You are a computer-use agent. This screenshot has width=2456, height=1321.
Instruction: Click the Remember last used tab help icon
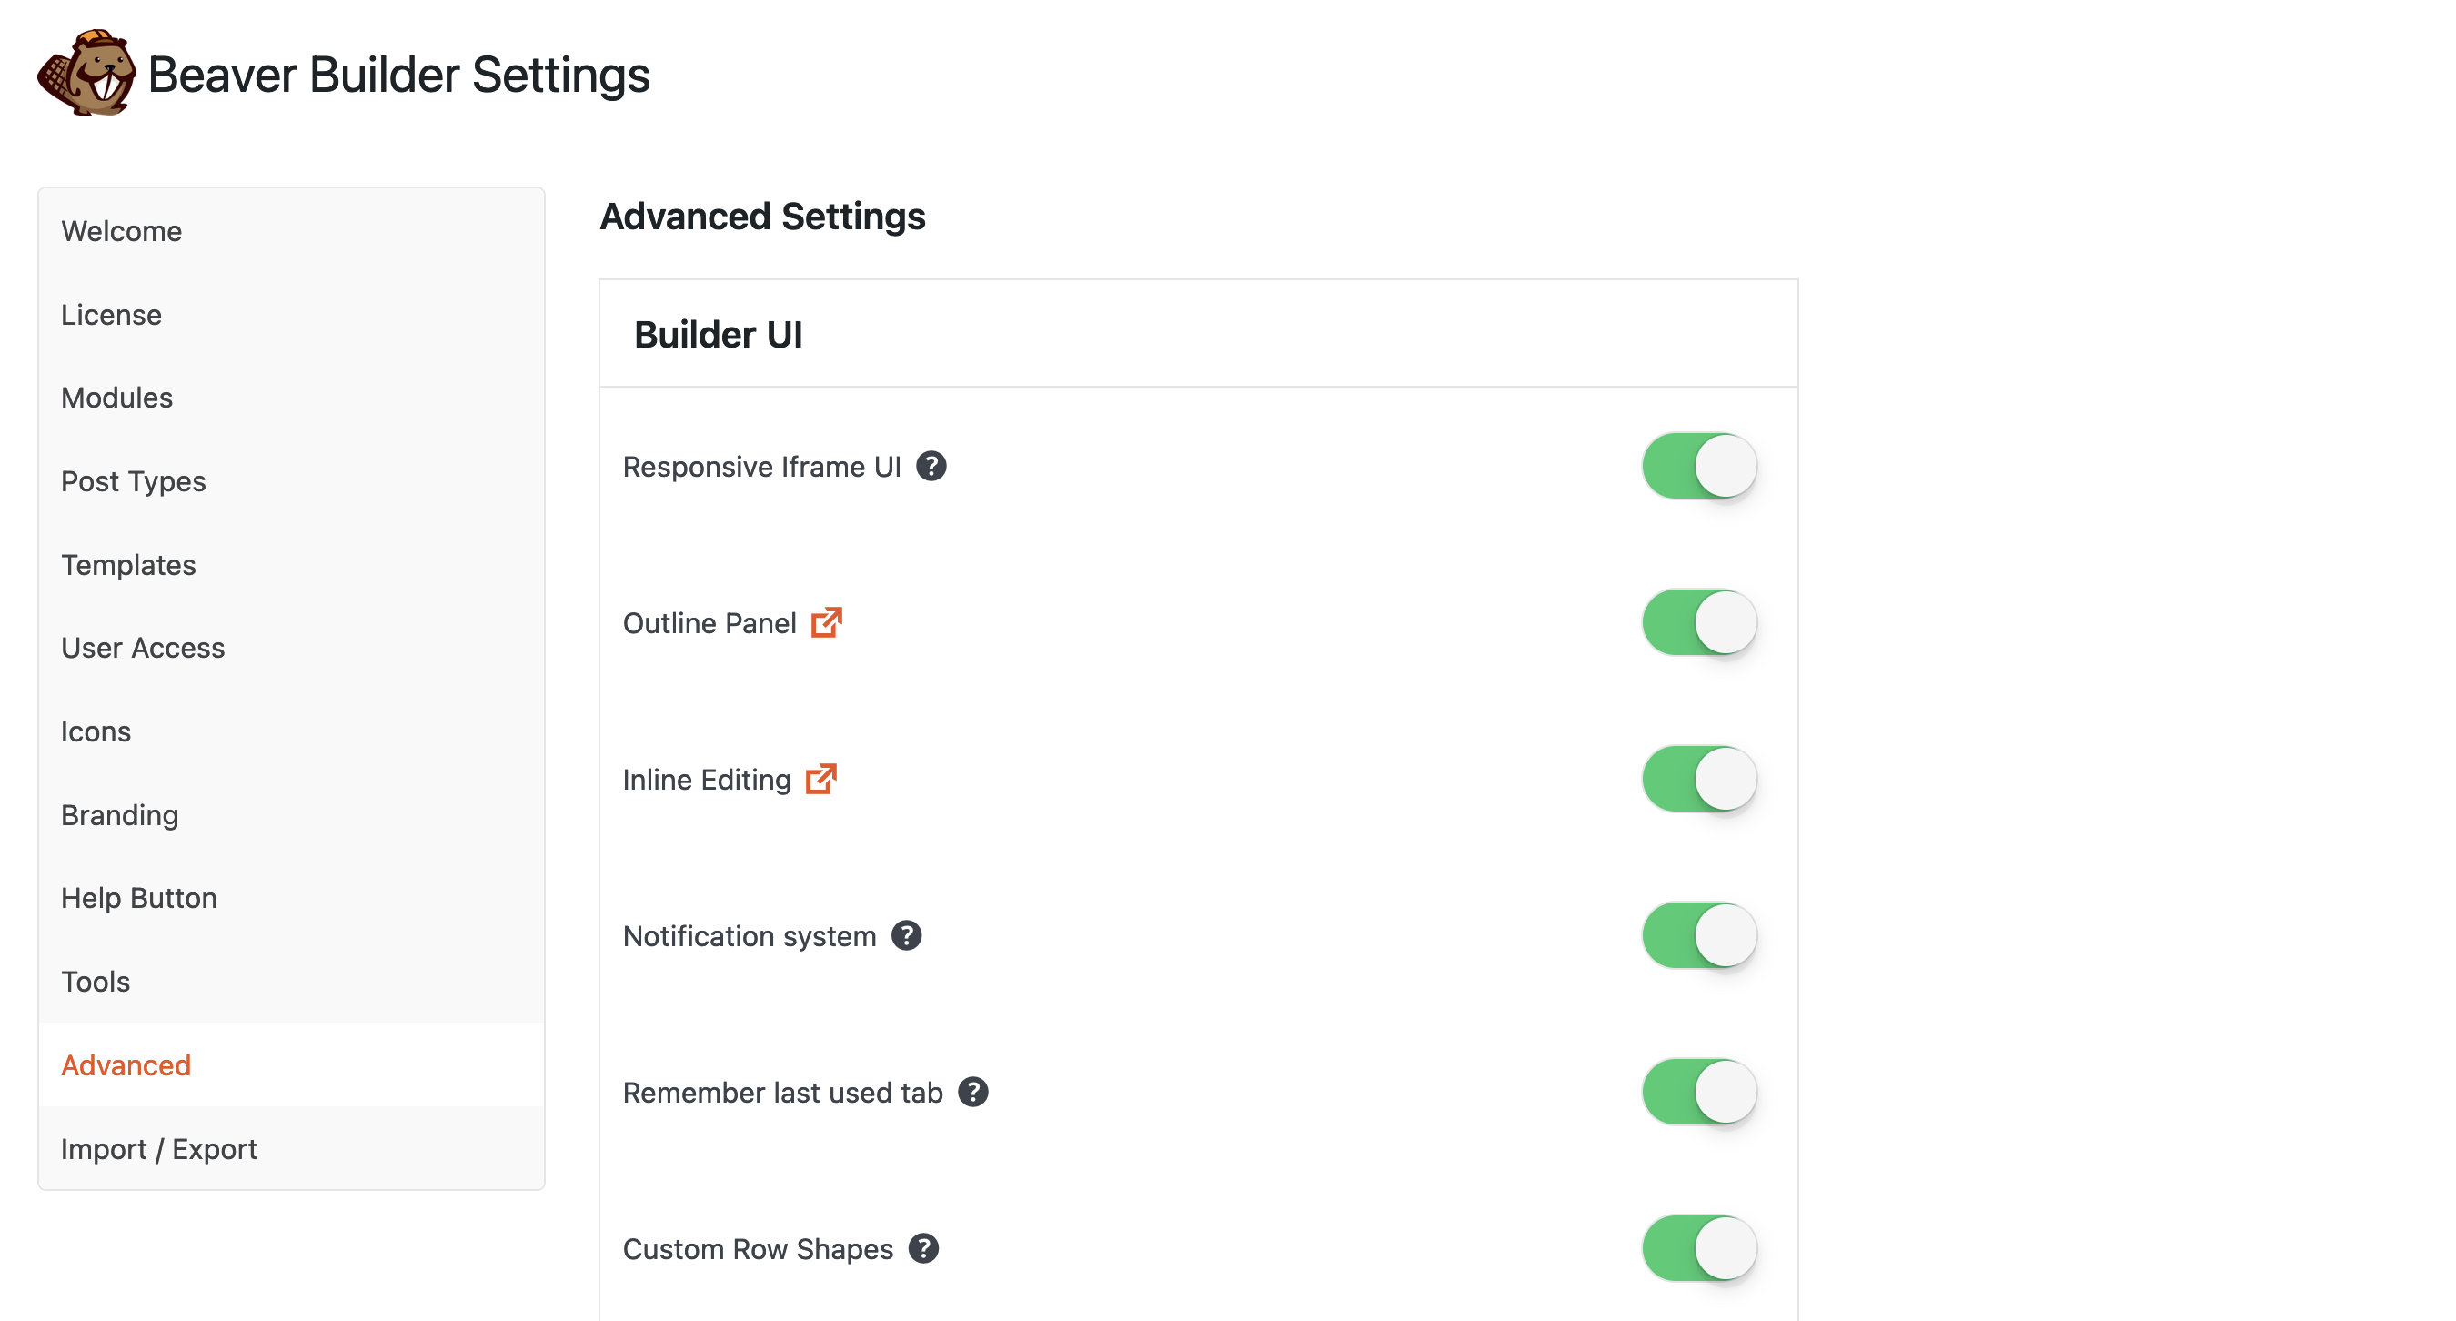tap(974, 1093)
